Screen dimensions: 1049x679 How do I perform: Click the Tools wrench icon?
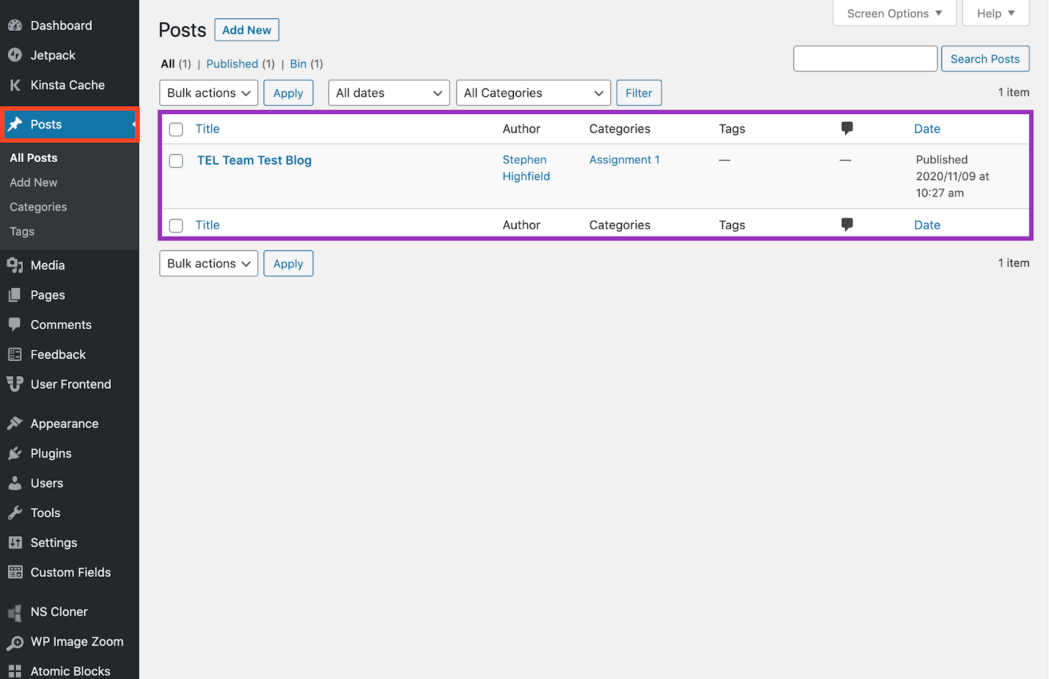click(15, 513)
